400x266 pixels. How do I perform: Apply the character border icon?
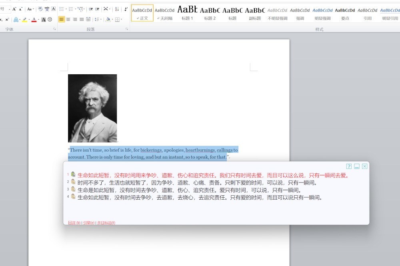tap(54, 9)
